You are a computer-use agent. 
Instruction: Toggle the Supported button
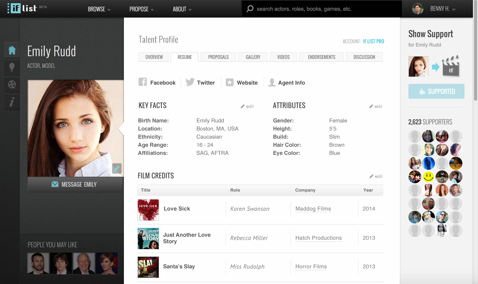(436, 91)
